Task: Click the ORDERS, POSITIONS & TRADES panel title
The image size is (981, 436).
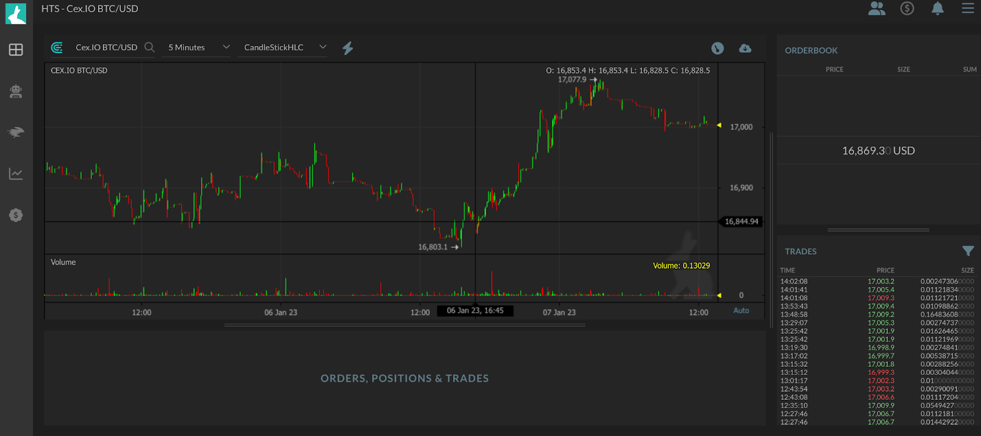Action: 405,378
